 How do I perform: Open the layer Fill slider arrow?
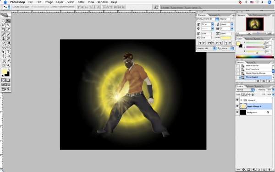[273, 94]
